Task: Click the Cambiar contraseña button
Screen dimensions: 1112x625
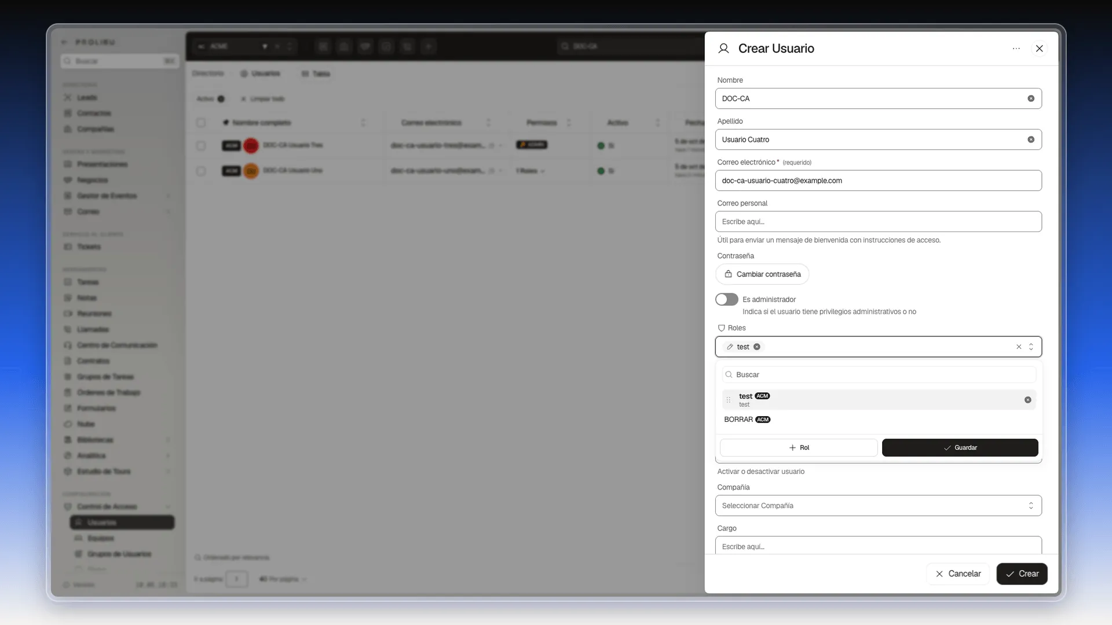Action: pyautogui.click(x=762, y=274)
